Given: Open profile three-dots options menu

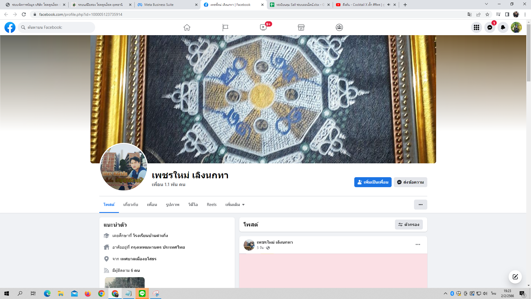Looking at the screenshot, I should [x=420, y=205].
